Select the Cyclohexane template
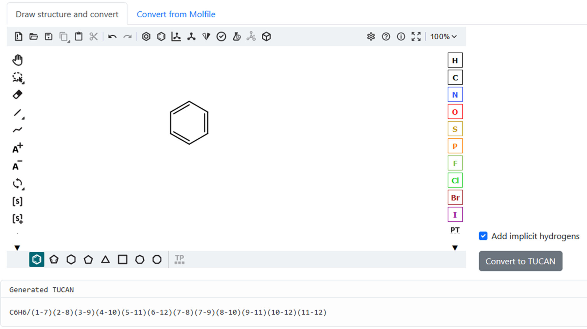Screen dimensions: 587x329 (x=71, y=259)
